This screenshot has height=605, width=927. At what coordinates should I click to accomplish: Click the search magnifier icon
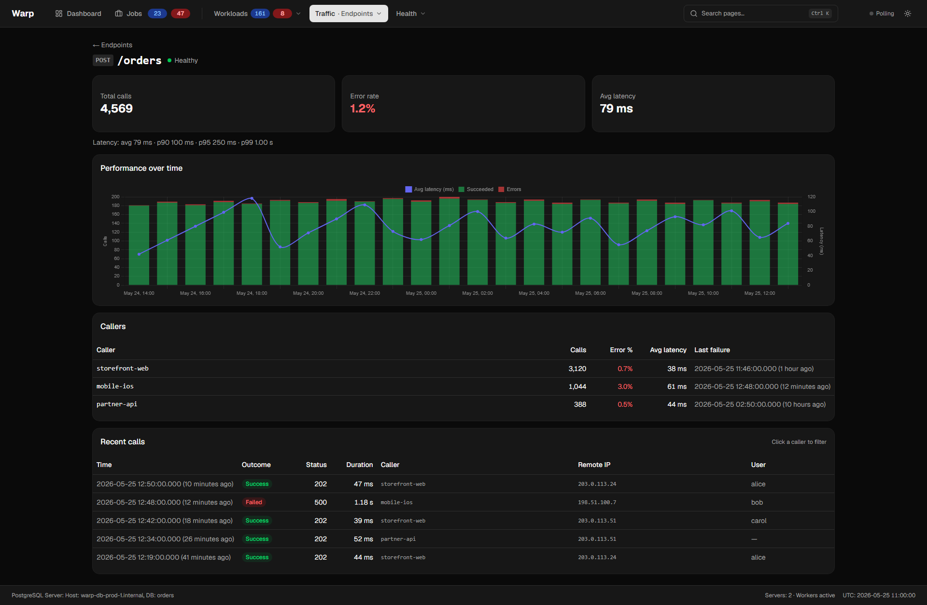point(694,14)
